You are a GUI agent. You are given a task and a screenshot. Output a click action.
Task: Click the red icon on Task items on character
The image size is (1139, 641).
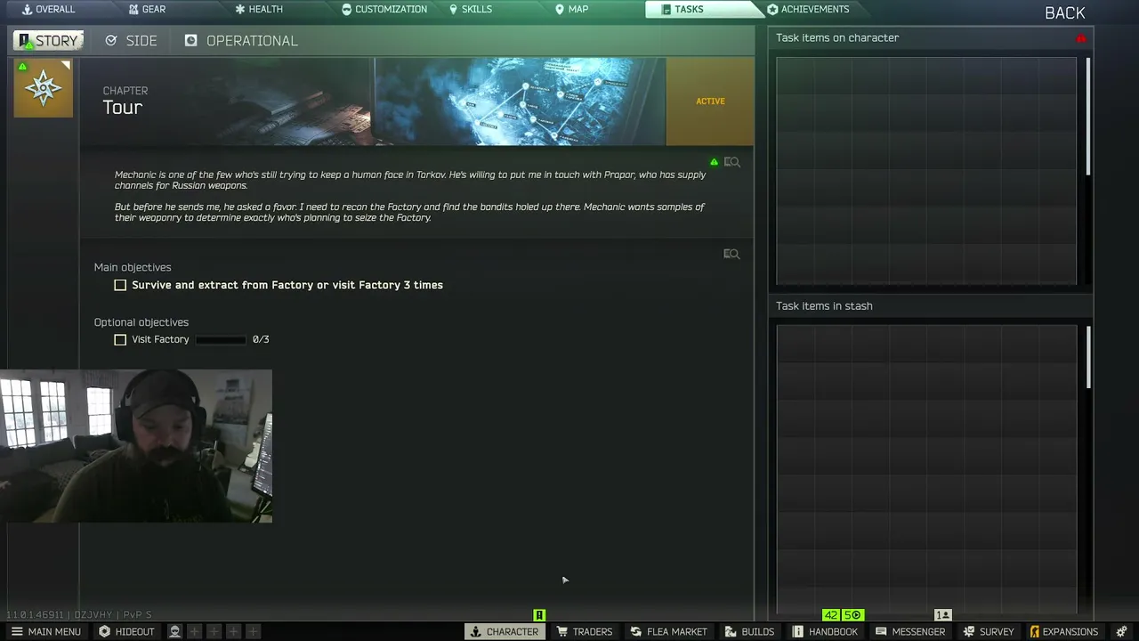[x=1081, y=38]
